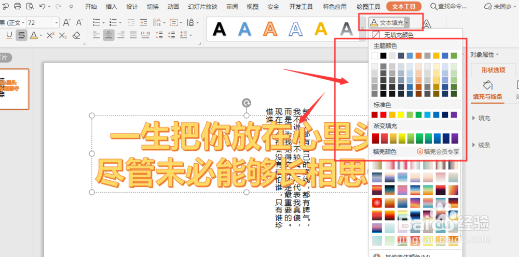Image resolution: width=519 pixels, height=257 pixels.
Task: Select the 填充与线条 tab
Action: (x=487, y=96)
